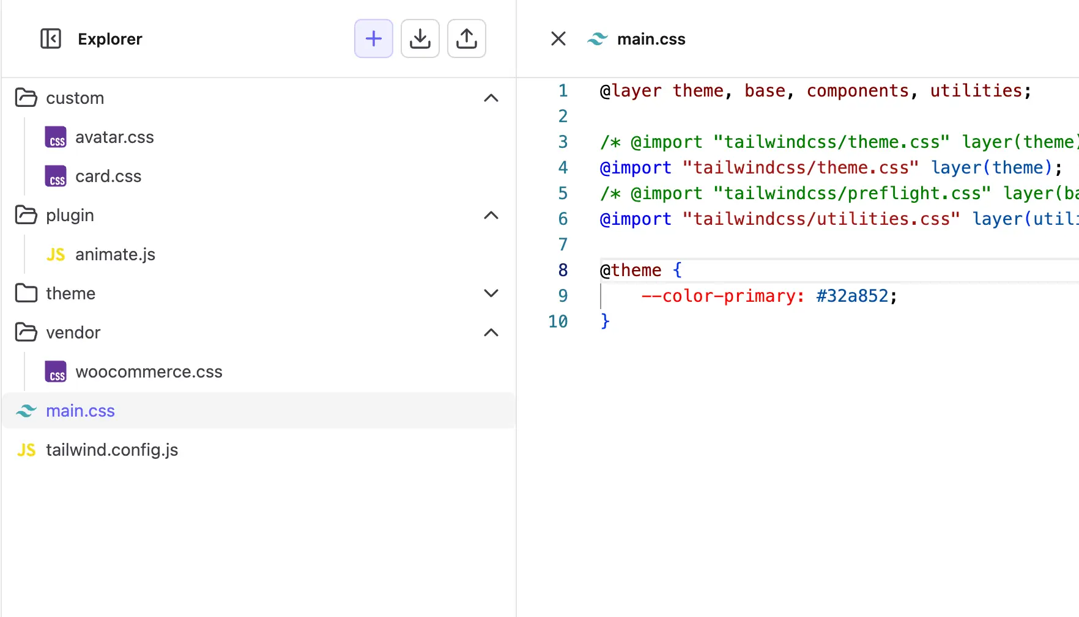This screenshot has width=1079, height=617.
Task: Click the upload file icon
Action: pyautogui.click(x=466, y=38)
